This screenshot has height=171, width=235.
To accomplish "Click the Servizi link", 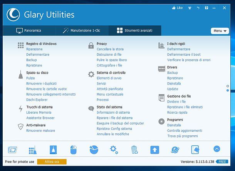I will click(x=101, y=83).
